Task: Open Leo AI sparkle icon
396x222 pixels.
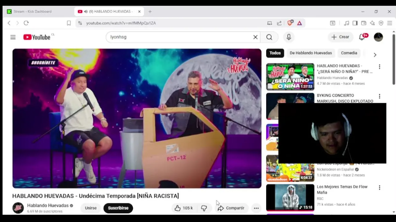Action: tap(373, 23)
